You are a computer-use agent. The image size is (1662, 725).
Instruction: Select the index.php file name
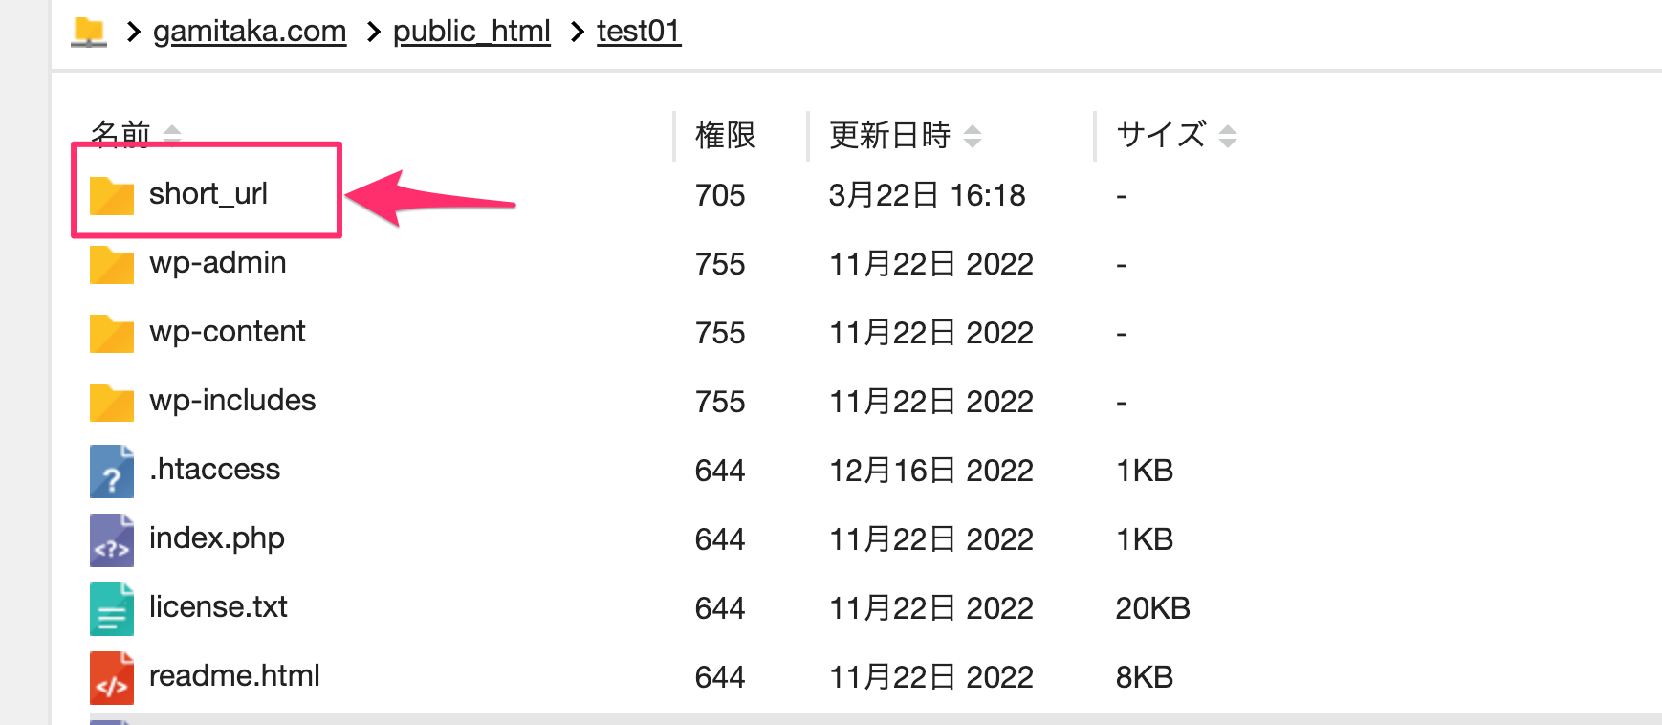coord(217,538)
